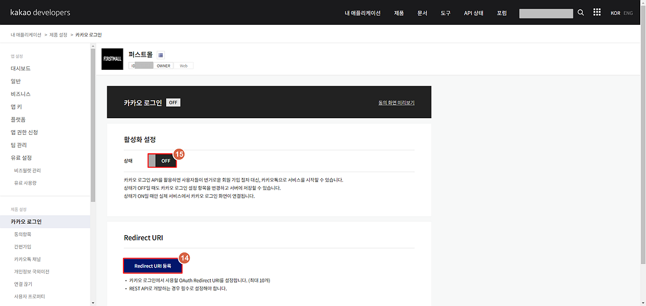Open 일반 in the sidebar
Screen dimensions: 646x306
[x=16, y=81]
